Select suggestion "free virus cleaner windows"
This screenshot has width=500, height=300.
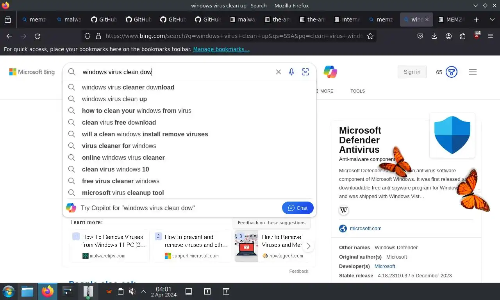coord(189,181)
